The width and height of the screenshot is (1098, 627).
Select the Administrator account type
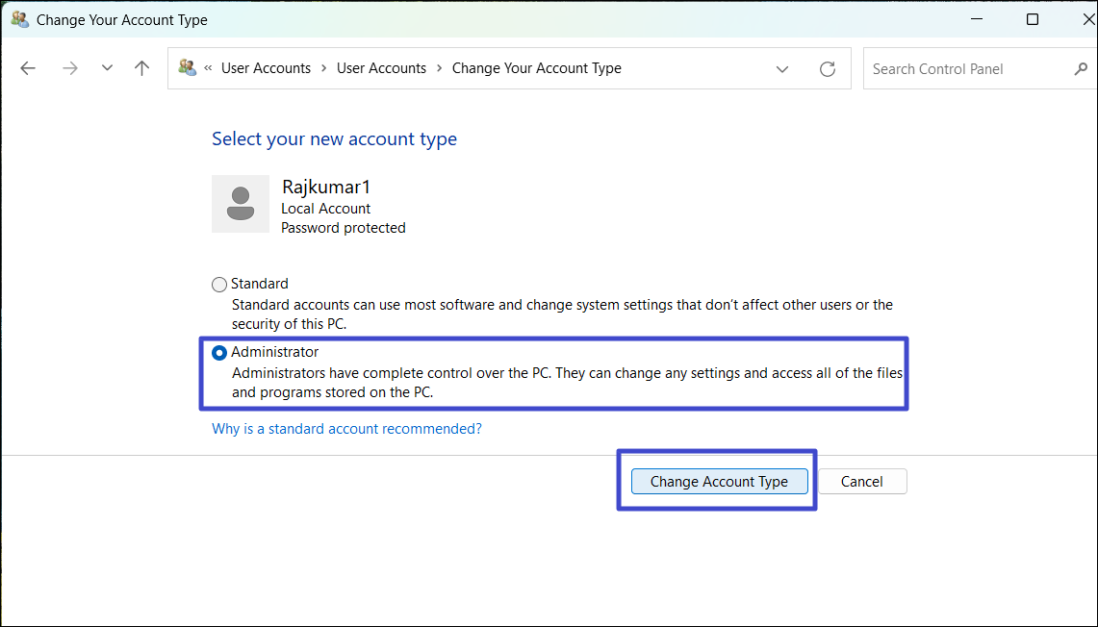click(x=219, y=353)
